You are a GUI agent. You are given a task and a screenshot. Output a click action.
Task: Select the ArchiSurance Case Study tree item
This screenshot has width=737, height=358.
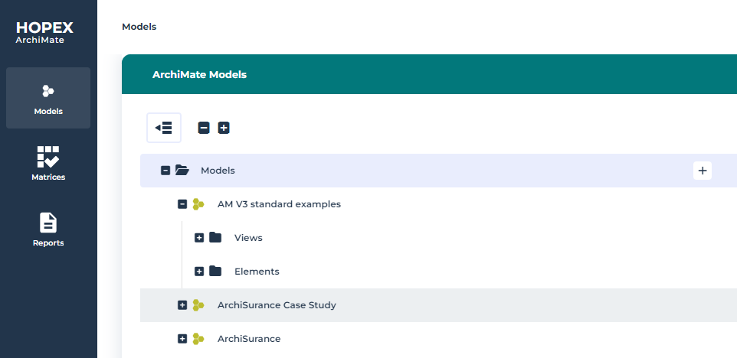pyautogui.click(x=277, y=305)
